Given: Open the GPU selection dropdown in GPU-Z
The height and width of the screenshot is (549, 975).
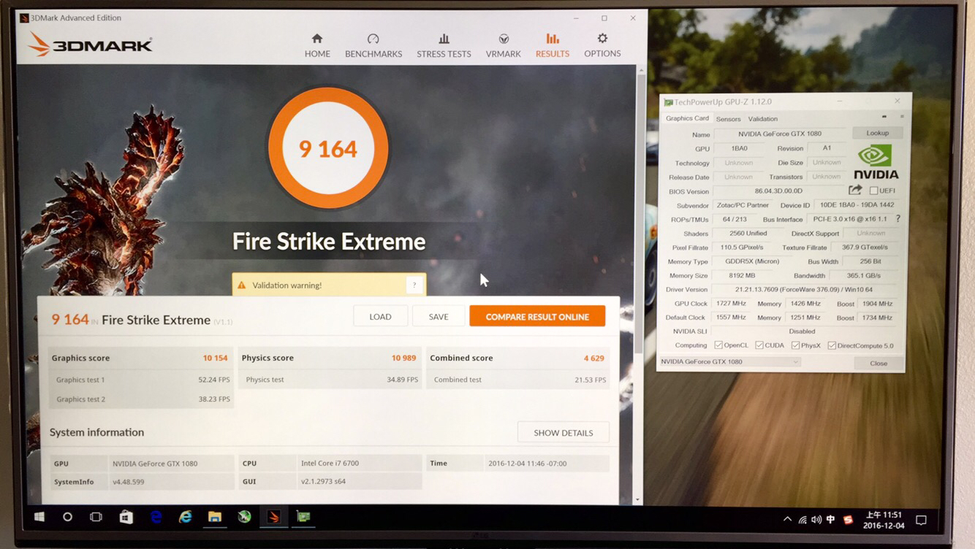Looking at the screenshot, I should [x=729, y=361].
